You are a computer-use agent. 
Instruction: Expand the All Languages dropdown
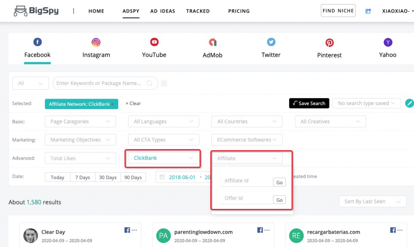coord(164,121)
